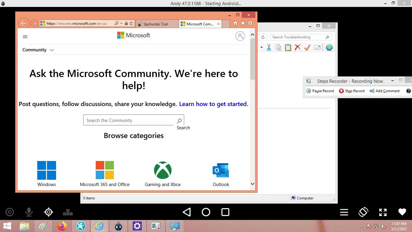
Task: Show hidden system tray icons
Action: tap(361, 226)
